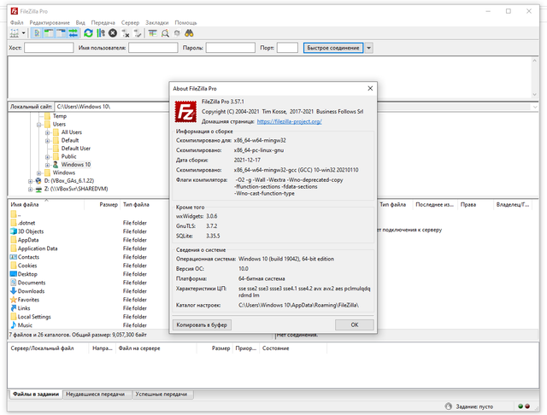Open the quickconnect history dropdown arrow
Image resolution: width=547 pixels, height=415 pixels.
(369, 48)
